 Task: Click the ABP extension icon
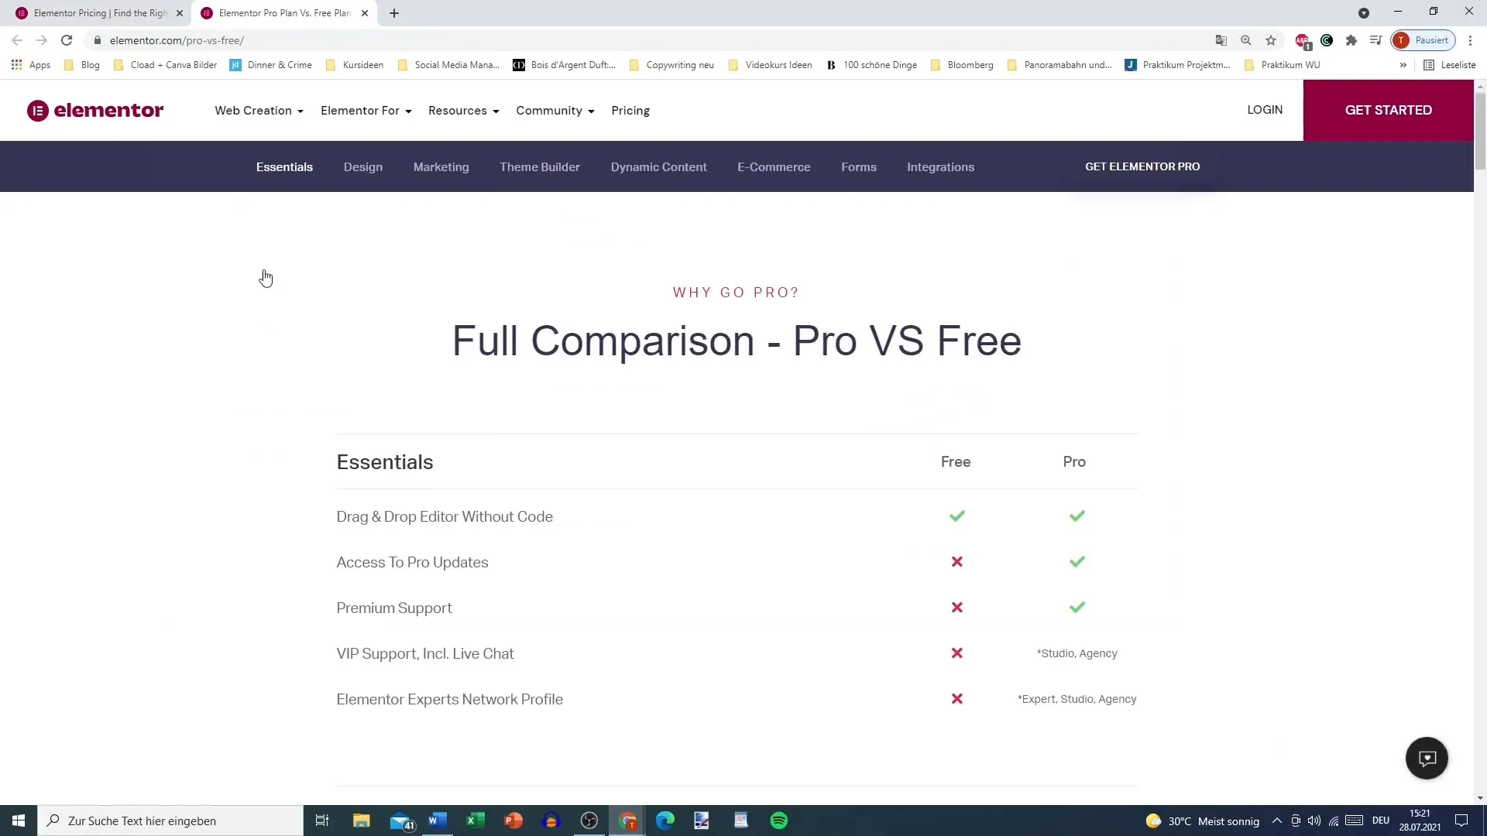(1303, 40)
